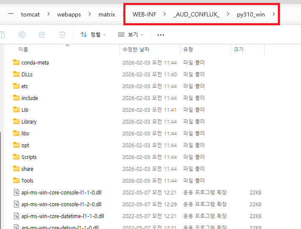Viewport: 301px width, 229px height.
Task: Click the conda-meta folder icon
Action: click(x=16, y=62)
